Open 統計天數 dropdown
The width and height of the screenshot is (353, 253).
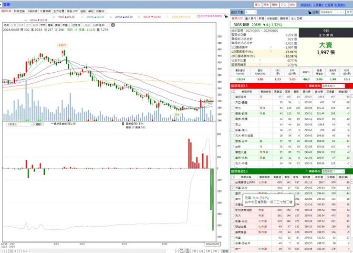pos(250,12)
